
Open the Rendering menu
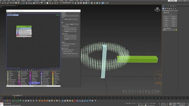[43, 1]
